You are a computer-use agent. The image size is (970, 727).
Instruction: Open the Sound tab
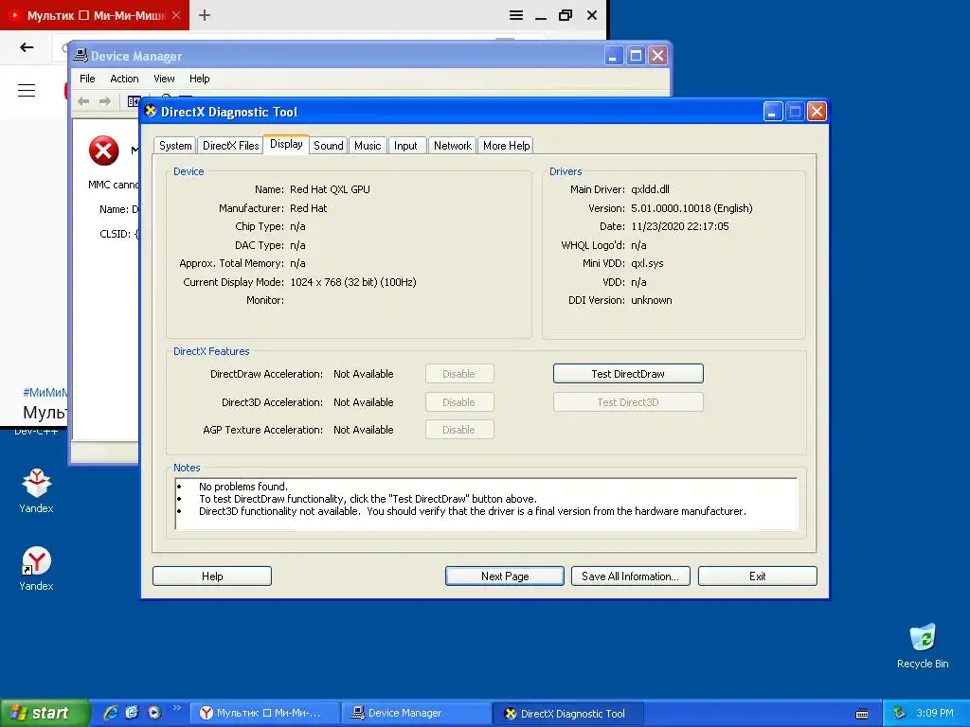point(329,146)
